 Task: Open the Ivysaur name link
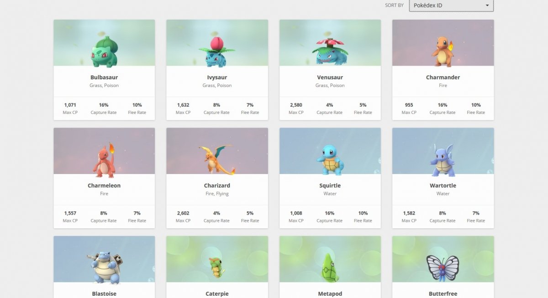click(217, 77)
